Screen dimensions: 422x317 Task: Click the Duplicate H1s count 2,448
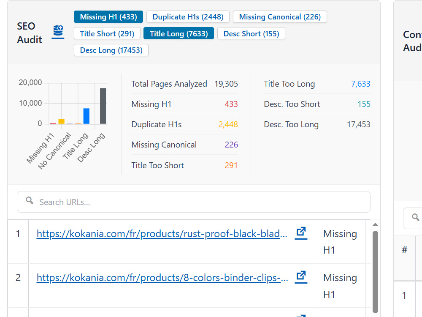[228, 124]
